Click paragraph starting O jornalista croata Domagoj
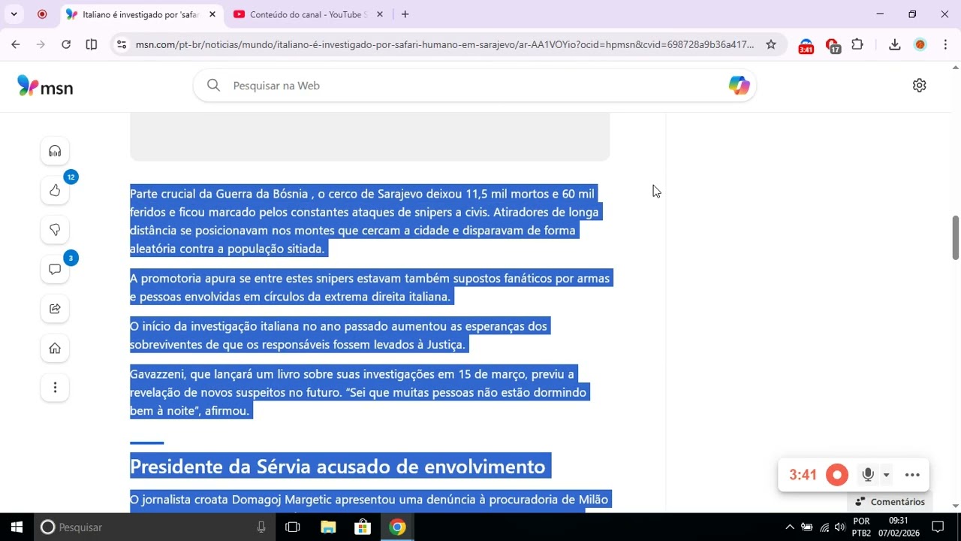The width and height of the screenshot is (961, 541). (x=369, y=502)
